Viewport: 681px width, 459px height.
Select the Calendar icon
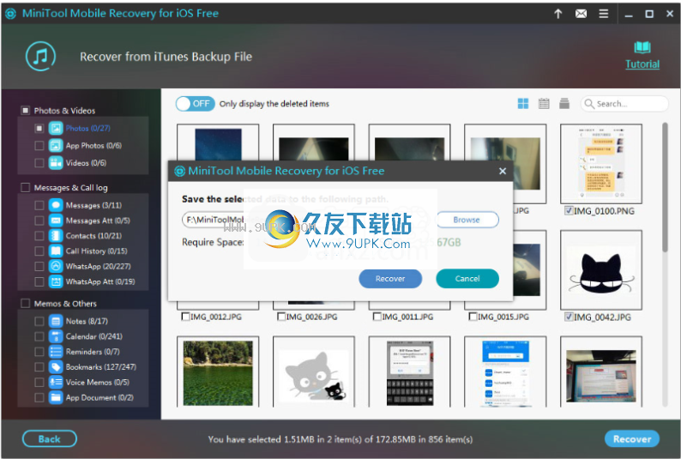pyautogui.click(x=56, y=336)
